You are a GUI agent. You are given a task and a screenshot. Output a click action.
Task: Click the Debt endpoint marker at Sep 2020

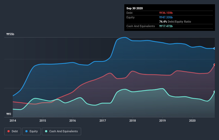point(214,65)
